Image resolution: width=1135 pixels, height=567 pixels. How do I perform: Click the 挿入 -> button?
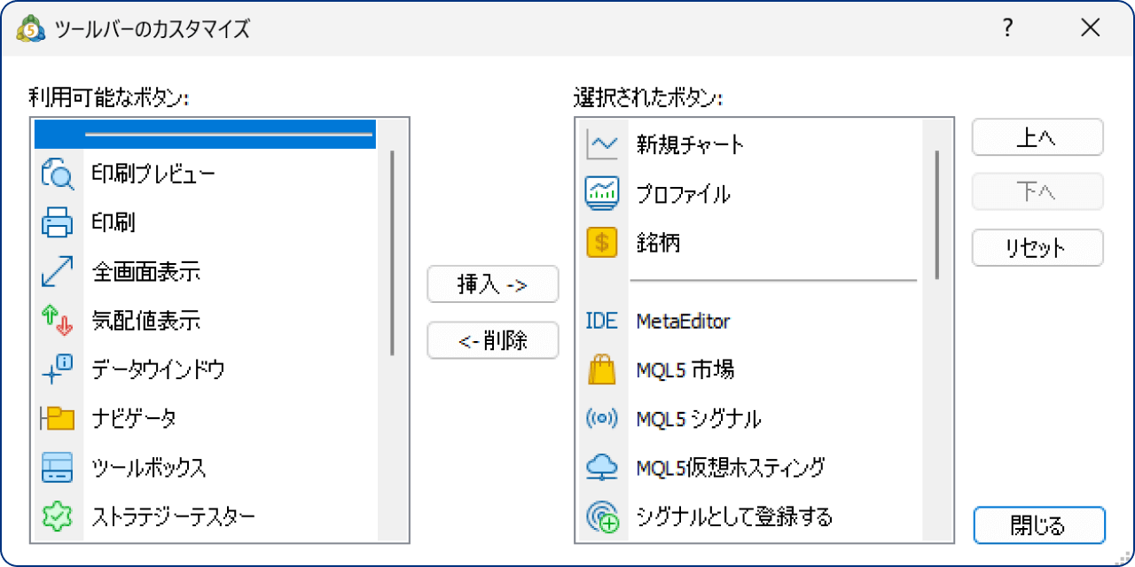click(493, 284)
